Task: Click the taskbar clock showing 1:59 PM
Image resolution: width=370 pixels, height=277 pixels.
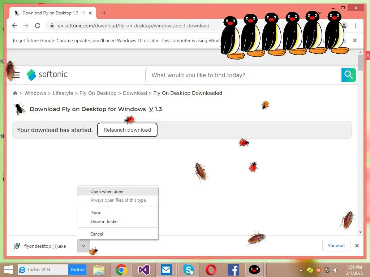Action: 354,270
